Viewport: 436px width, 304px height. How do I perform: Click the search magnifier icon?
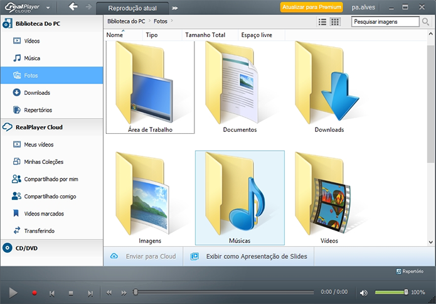pyautogui.click(x=425, y=22)
